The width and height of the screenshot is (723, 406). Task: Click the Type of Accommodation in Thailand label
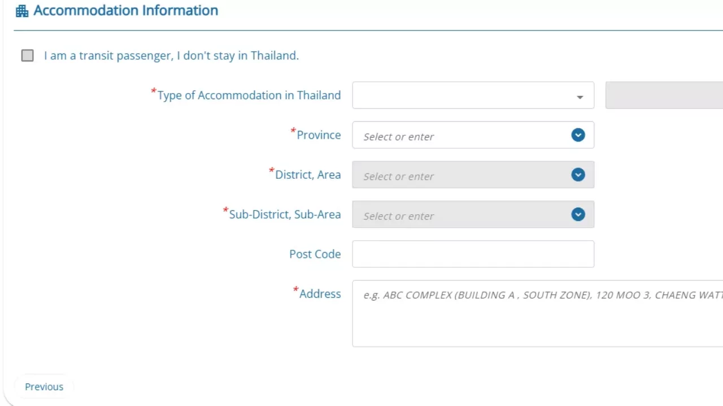click(249, 95)
